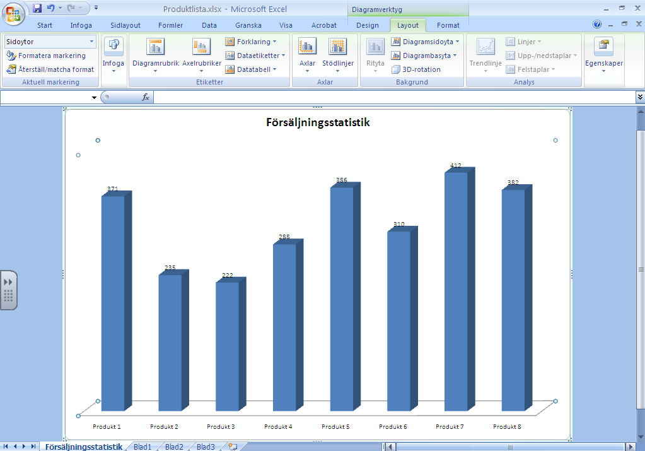This screenshot has height=451, width=645.
Task: Insert a new worksheet tab
Action: click(x=233, y=447)
